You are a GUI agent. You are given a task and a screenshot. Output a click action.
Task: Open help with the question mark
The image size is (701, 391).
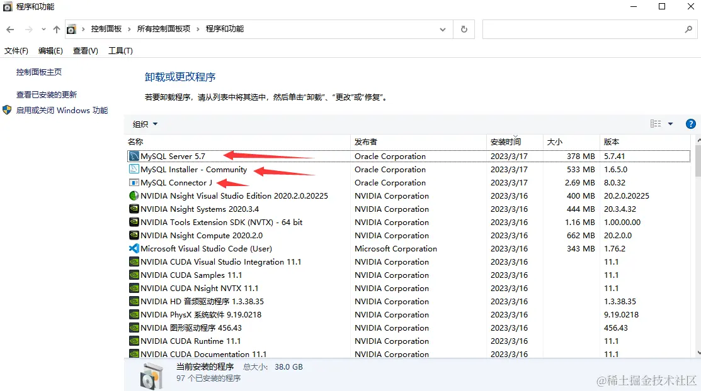[x=690, y=124]
